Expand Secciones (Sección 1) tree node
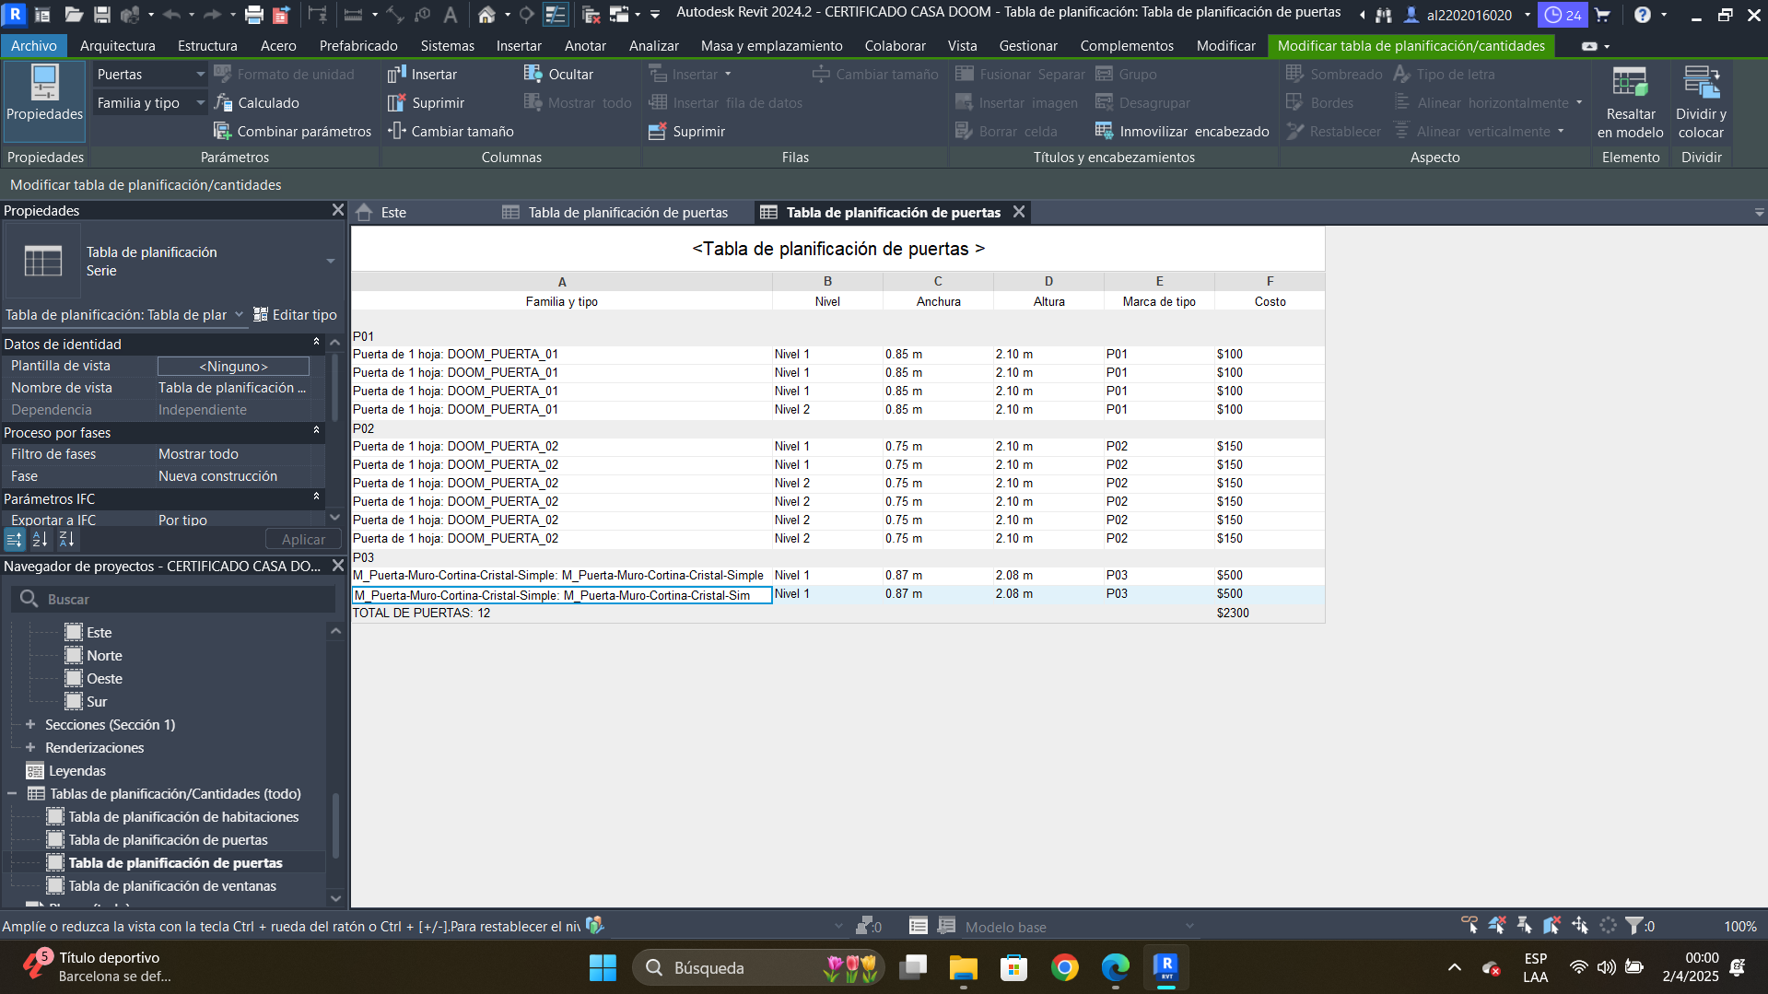The image size is (1768, 994). [x=30, y=724]
